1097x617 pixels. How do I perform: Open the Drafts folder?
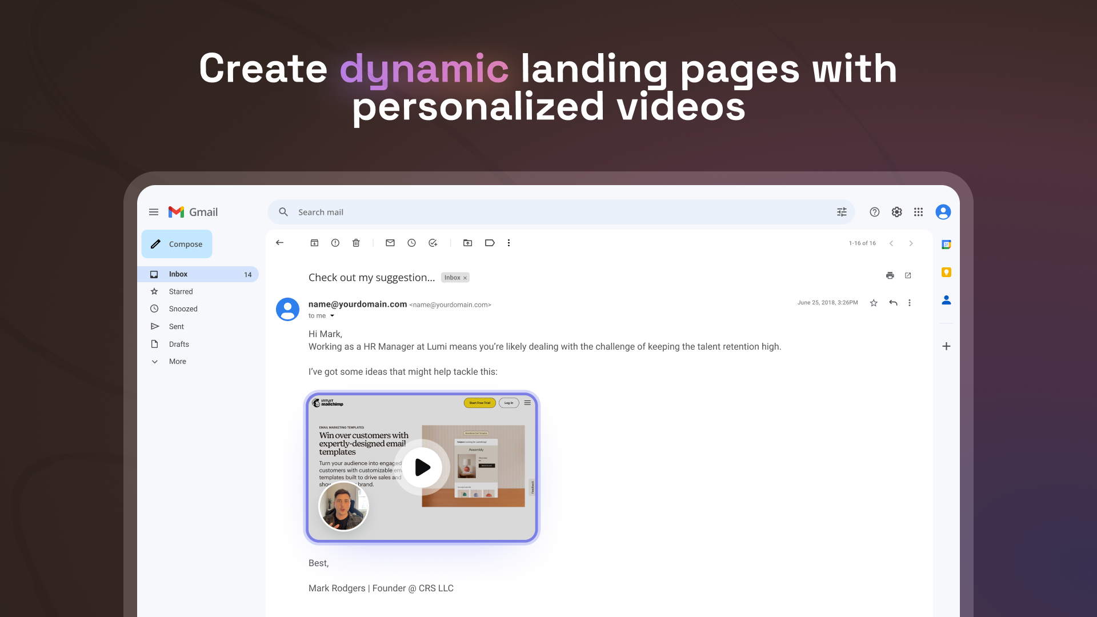tap(178, 344)
